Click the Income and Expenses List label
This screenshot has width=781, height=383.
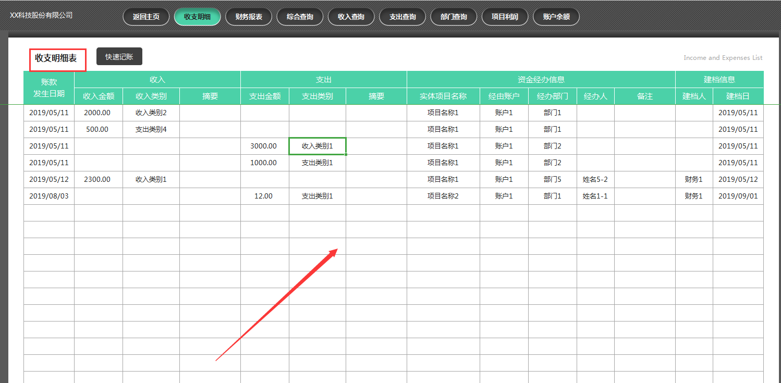[x=723, y=57]
